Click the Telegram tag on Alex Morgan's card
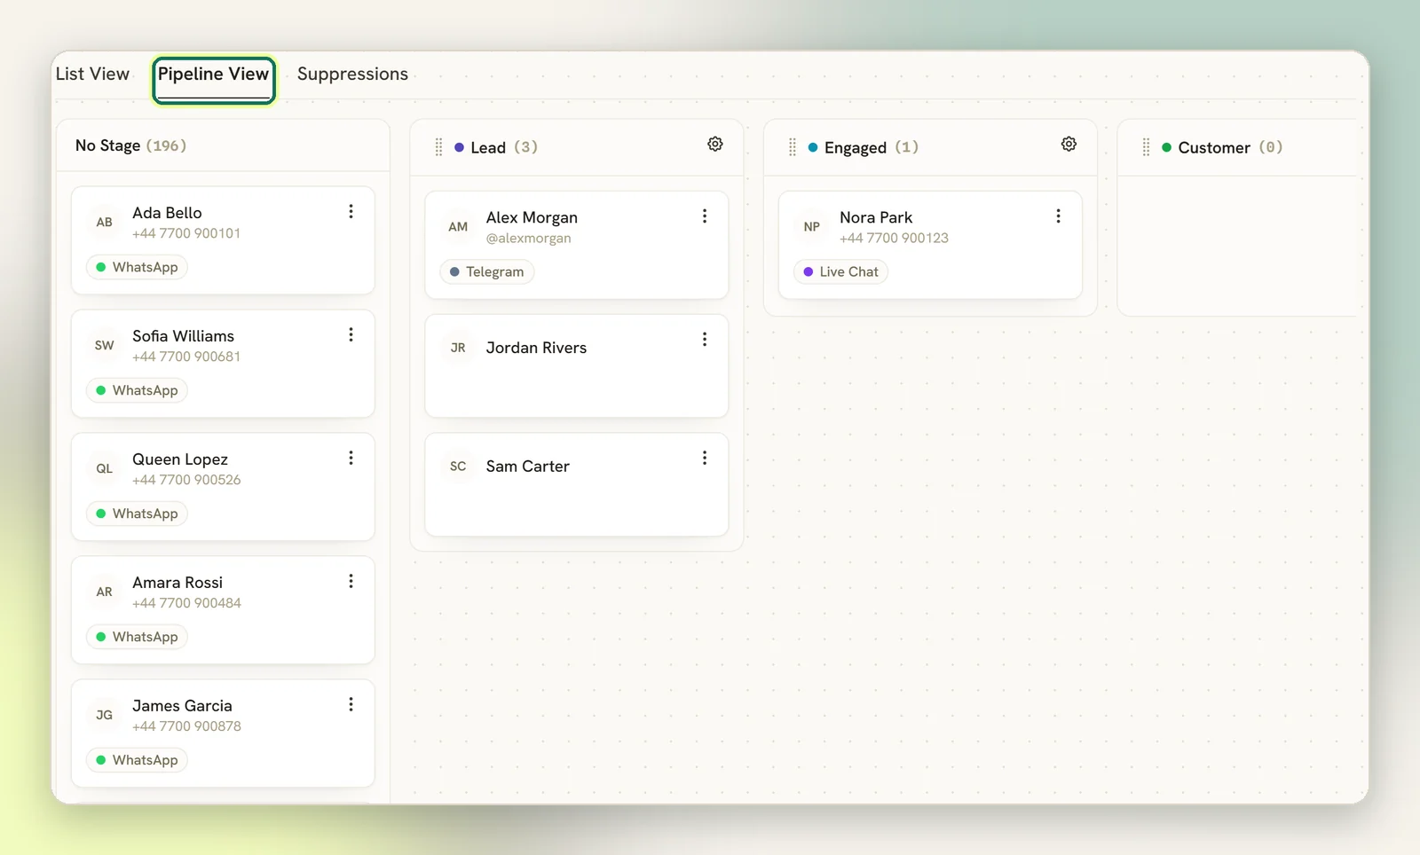This screenshot has height=855, width=1420. pyautogui.click(x=487, y=271)
